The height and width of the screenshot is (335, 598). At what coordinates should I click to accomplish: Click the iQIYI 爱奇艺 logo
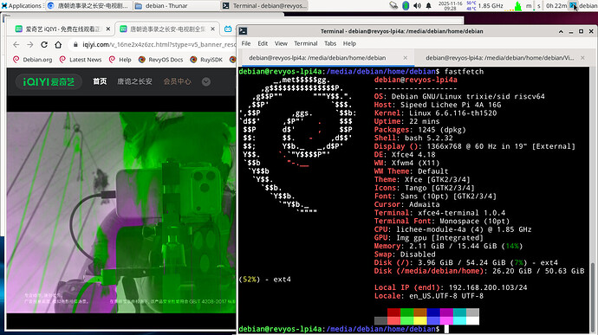coord(49,81)
